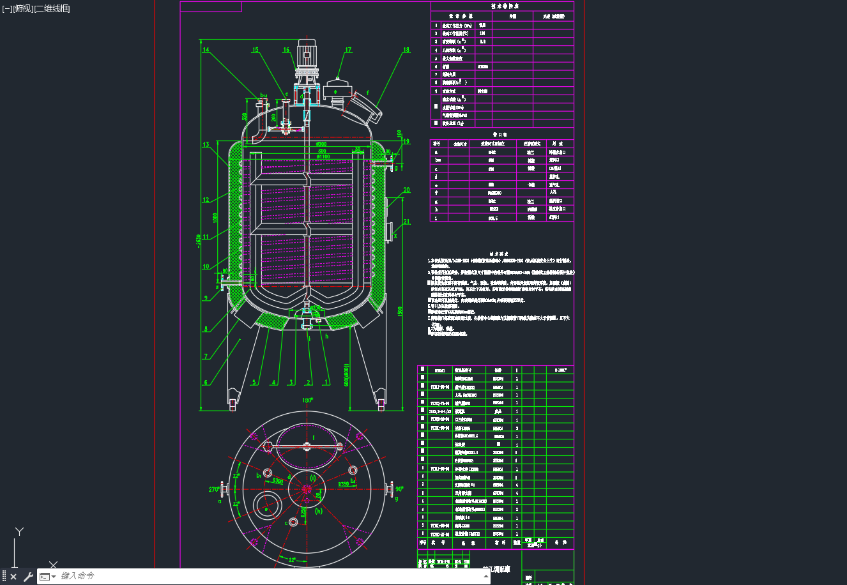Select part callout number 11

point(206,237)
